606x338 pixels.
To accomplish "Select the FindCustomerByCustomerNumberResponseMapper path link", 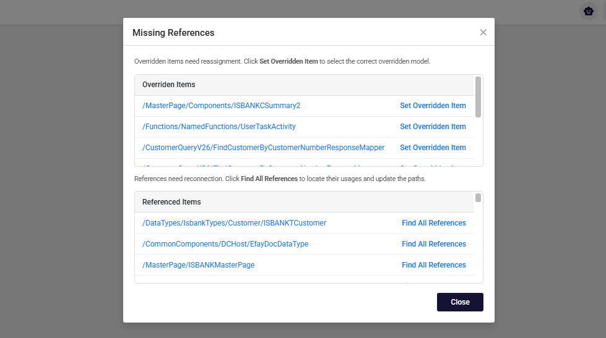I will (263, 148).
